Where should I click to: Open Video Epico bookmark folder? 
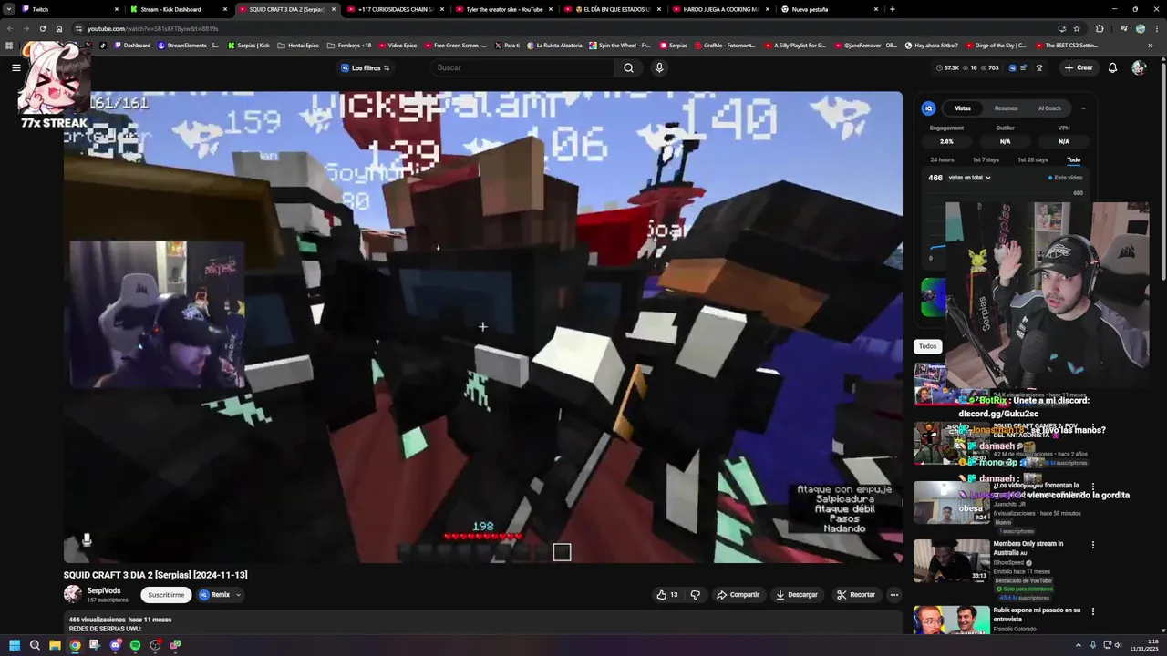[398, 45]
